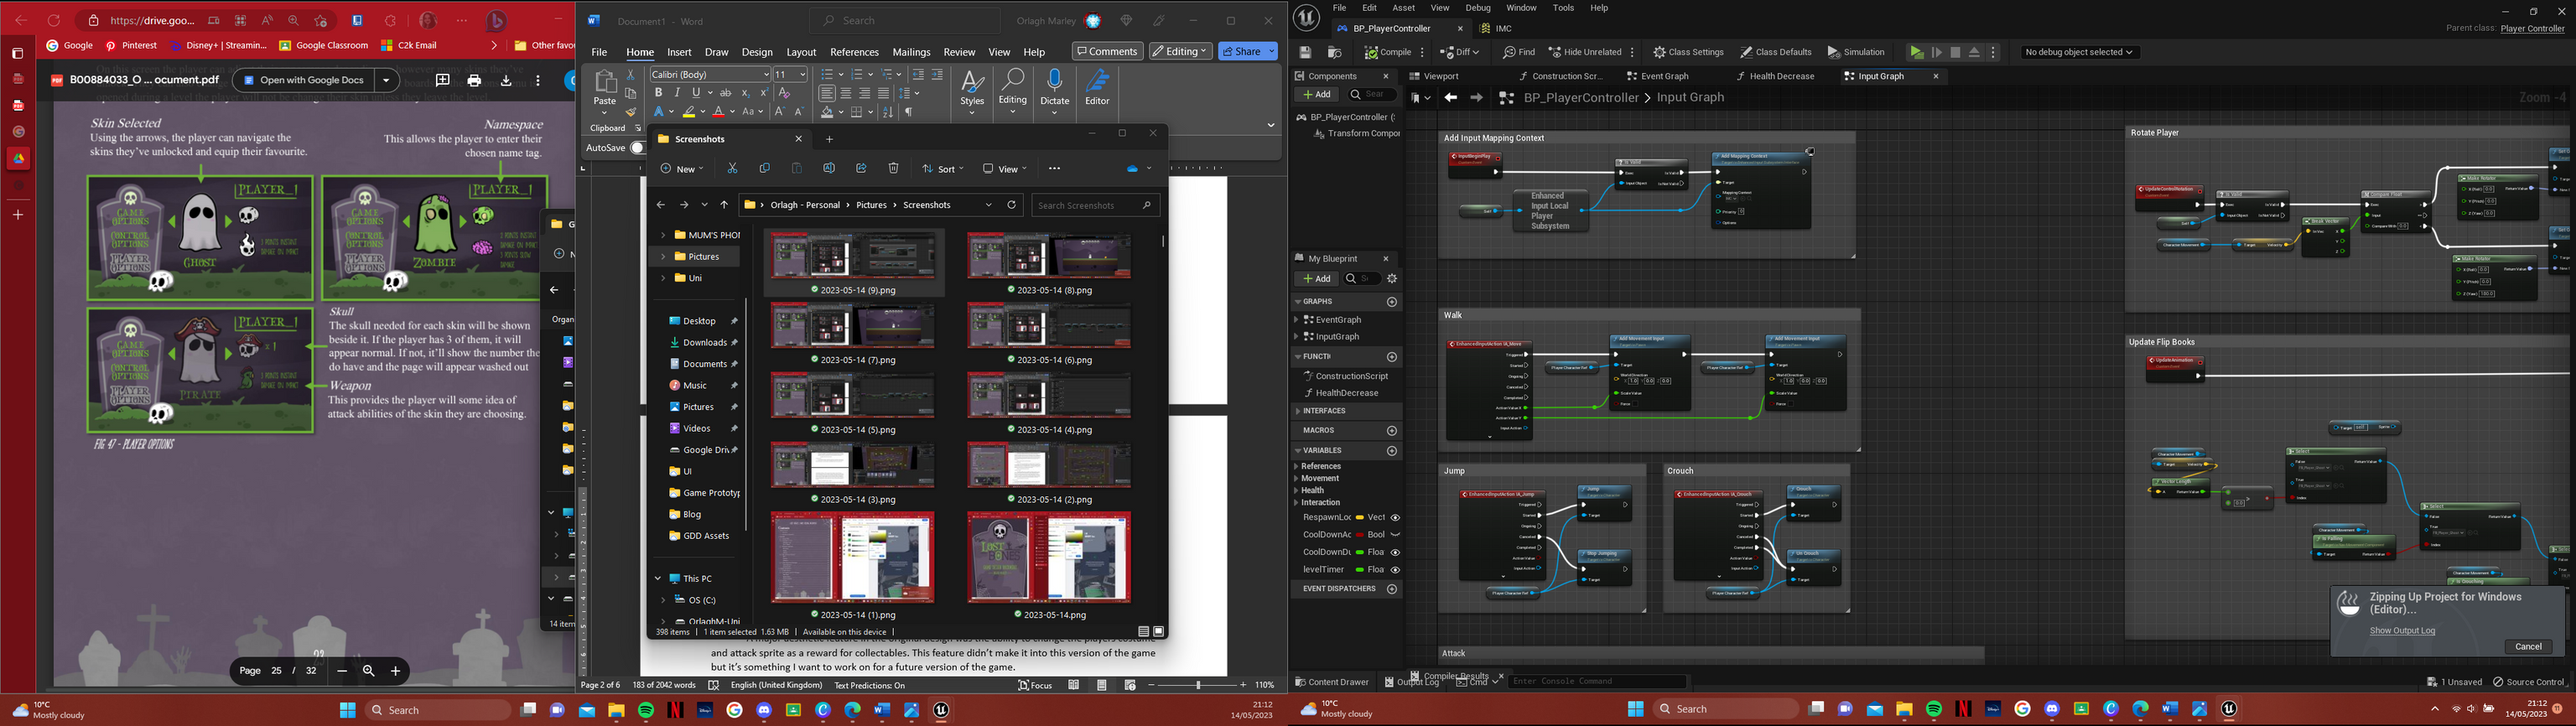2576x726 pixels.
Task: Cancel the zipping project notification
Action: coord(2528,646)
